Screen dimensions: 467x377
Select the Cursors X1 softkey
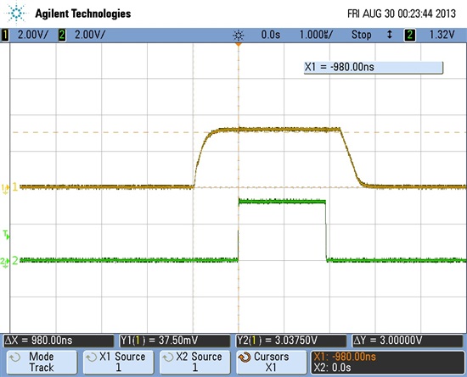coord(272,362)
